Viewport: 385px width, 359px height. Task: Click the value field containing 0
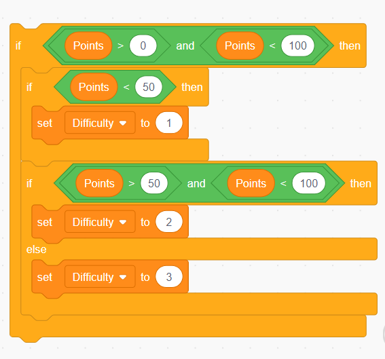[143, 45]
